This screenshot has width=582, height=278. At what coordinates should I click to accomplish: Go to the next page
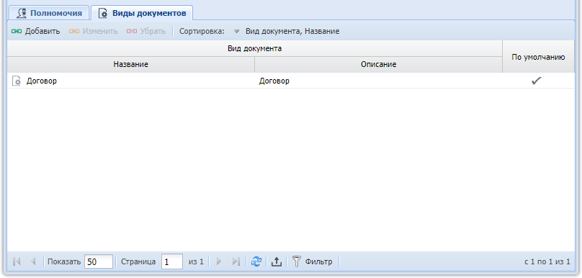pos(219,261)
